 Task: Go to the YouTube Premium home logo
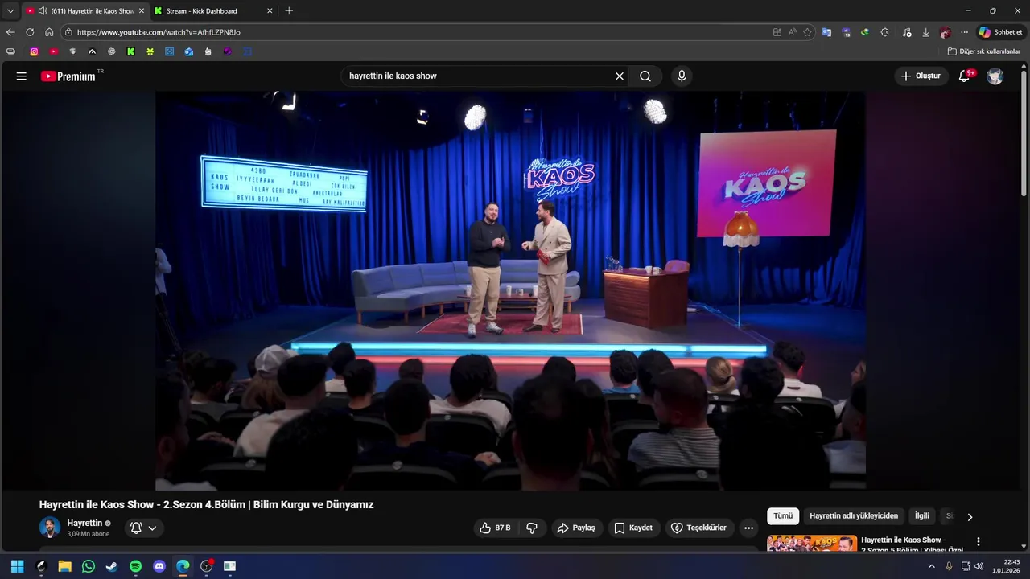coord(68,76)
